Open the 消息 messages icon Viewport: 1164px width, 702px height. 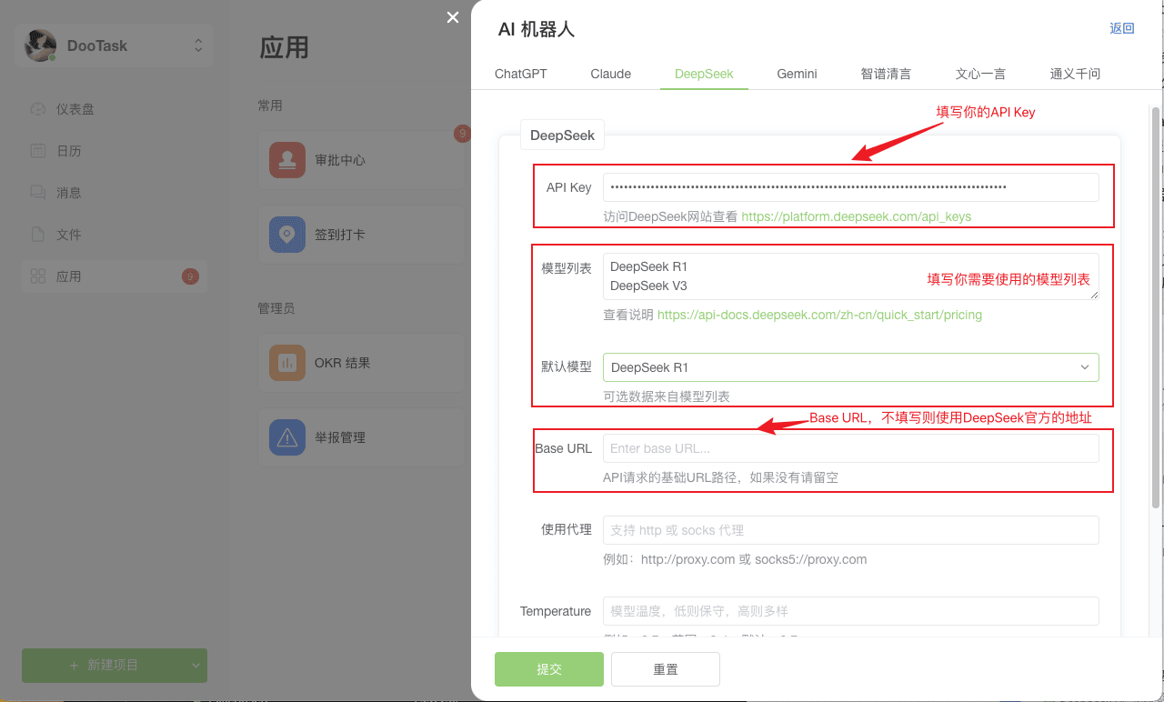click(37, 193)
